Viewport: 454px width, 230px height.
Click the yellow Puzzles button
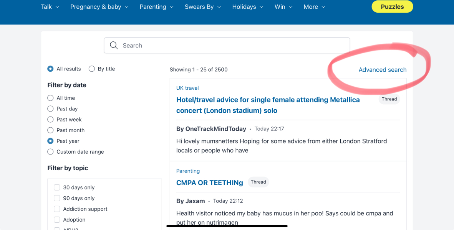point(392,7)
